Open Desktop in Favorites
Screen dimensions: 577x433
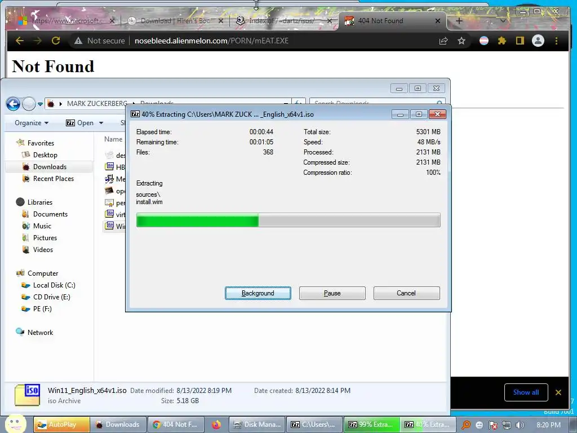click(40, 154)
